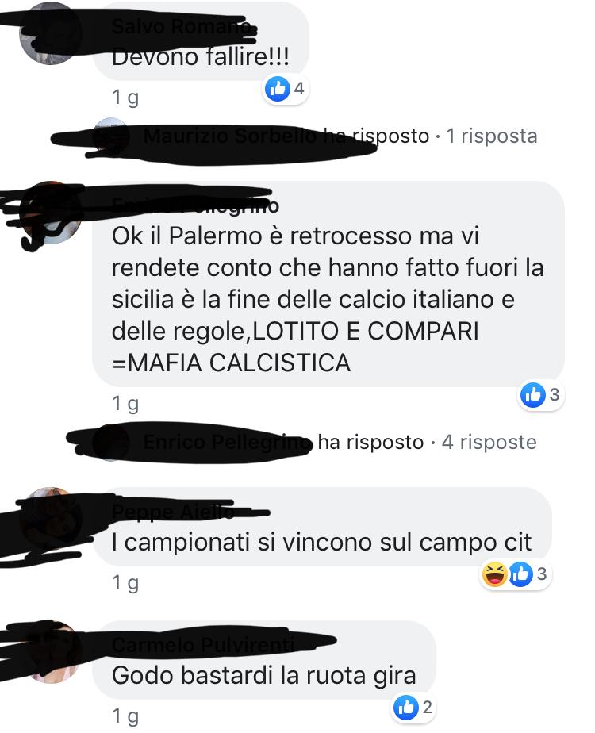Expand the "4 risposte" reply thread
This screenshot has height=733, width=595.
489,442
